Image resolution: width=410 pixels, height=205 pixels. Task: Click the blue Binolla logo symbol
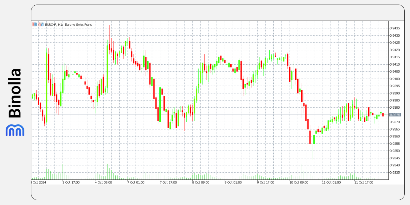pyautogui.click(x=15, y=130)
